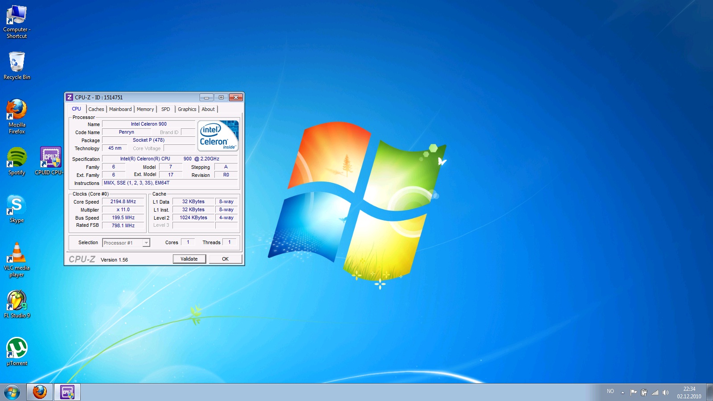This screenshot has width=713, height=401.
Task: Click the Rated FSB value '798.1 MHz'
Action: tap(123, 226)
